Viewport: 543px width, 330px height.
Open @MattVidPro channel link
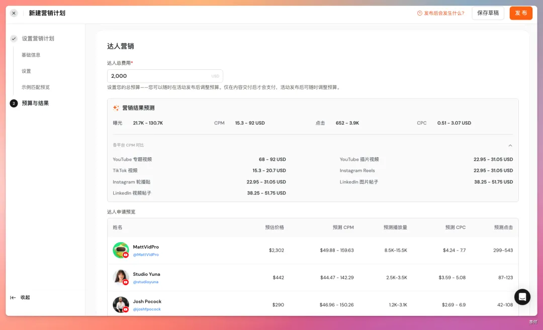click(146, 255)
